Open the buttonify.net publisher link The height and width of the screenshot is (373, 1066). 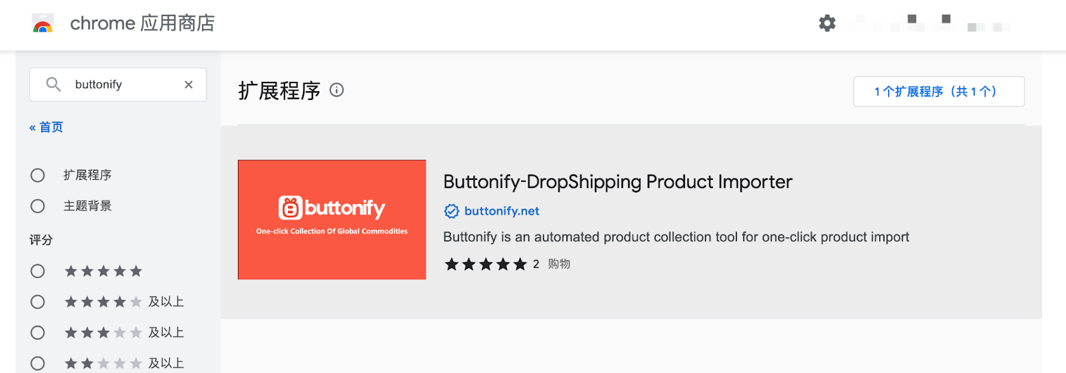coord(502,211)
